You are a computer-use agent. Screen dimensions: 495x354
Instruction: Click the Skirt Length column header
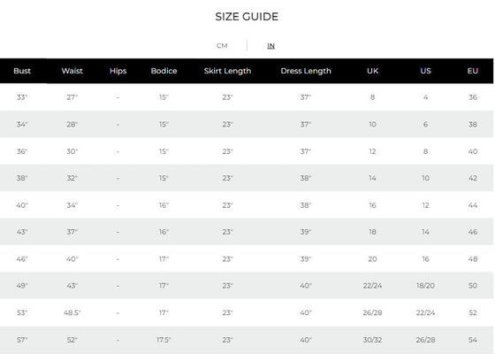pos(227,71)
